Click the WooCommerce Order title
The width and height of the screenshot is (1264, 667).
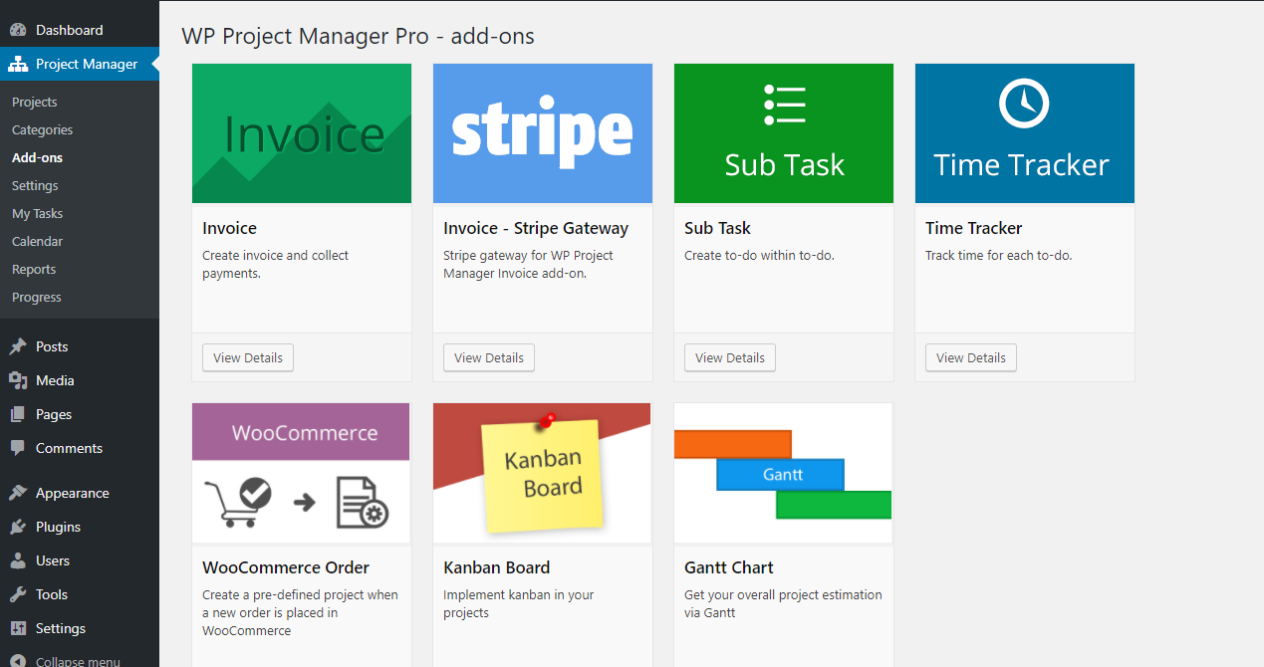coord(286,567)
